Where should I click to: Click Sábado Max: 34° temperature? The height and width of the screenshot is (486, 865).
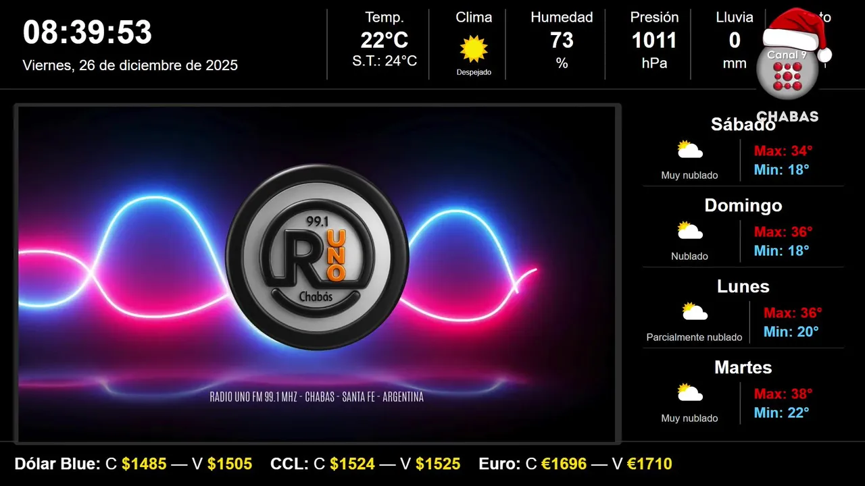tap(783, 151)
